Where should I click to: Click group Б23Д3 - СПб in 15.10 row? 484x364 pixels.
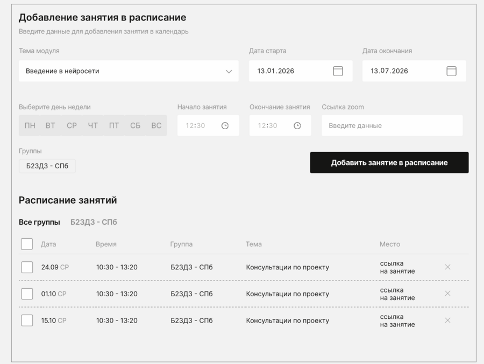tap(191, 320)
